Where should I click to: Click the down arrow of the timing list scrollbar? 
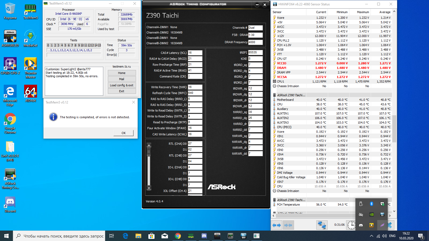point(149,188)
